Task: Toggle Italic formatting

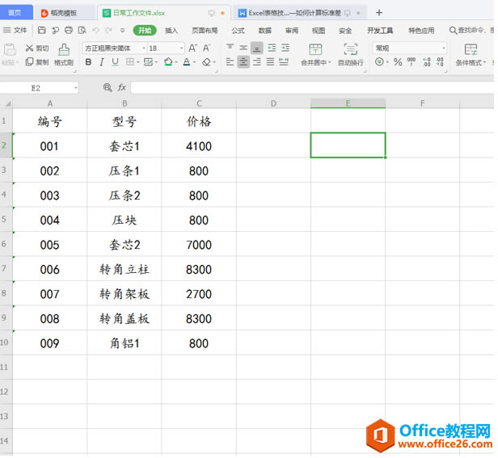Action: pyautogui.click(x=102, y=62)
